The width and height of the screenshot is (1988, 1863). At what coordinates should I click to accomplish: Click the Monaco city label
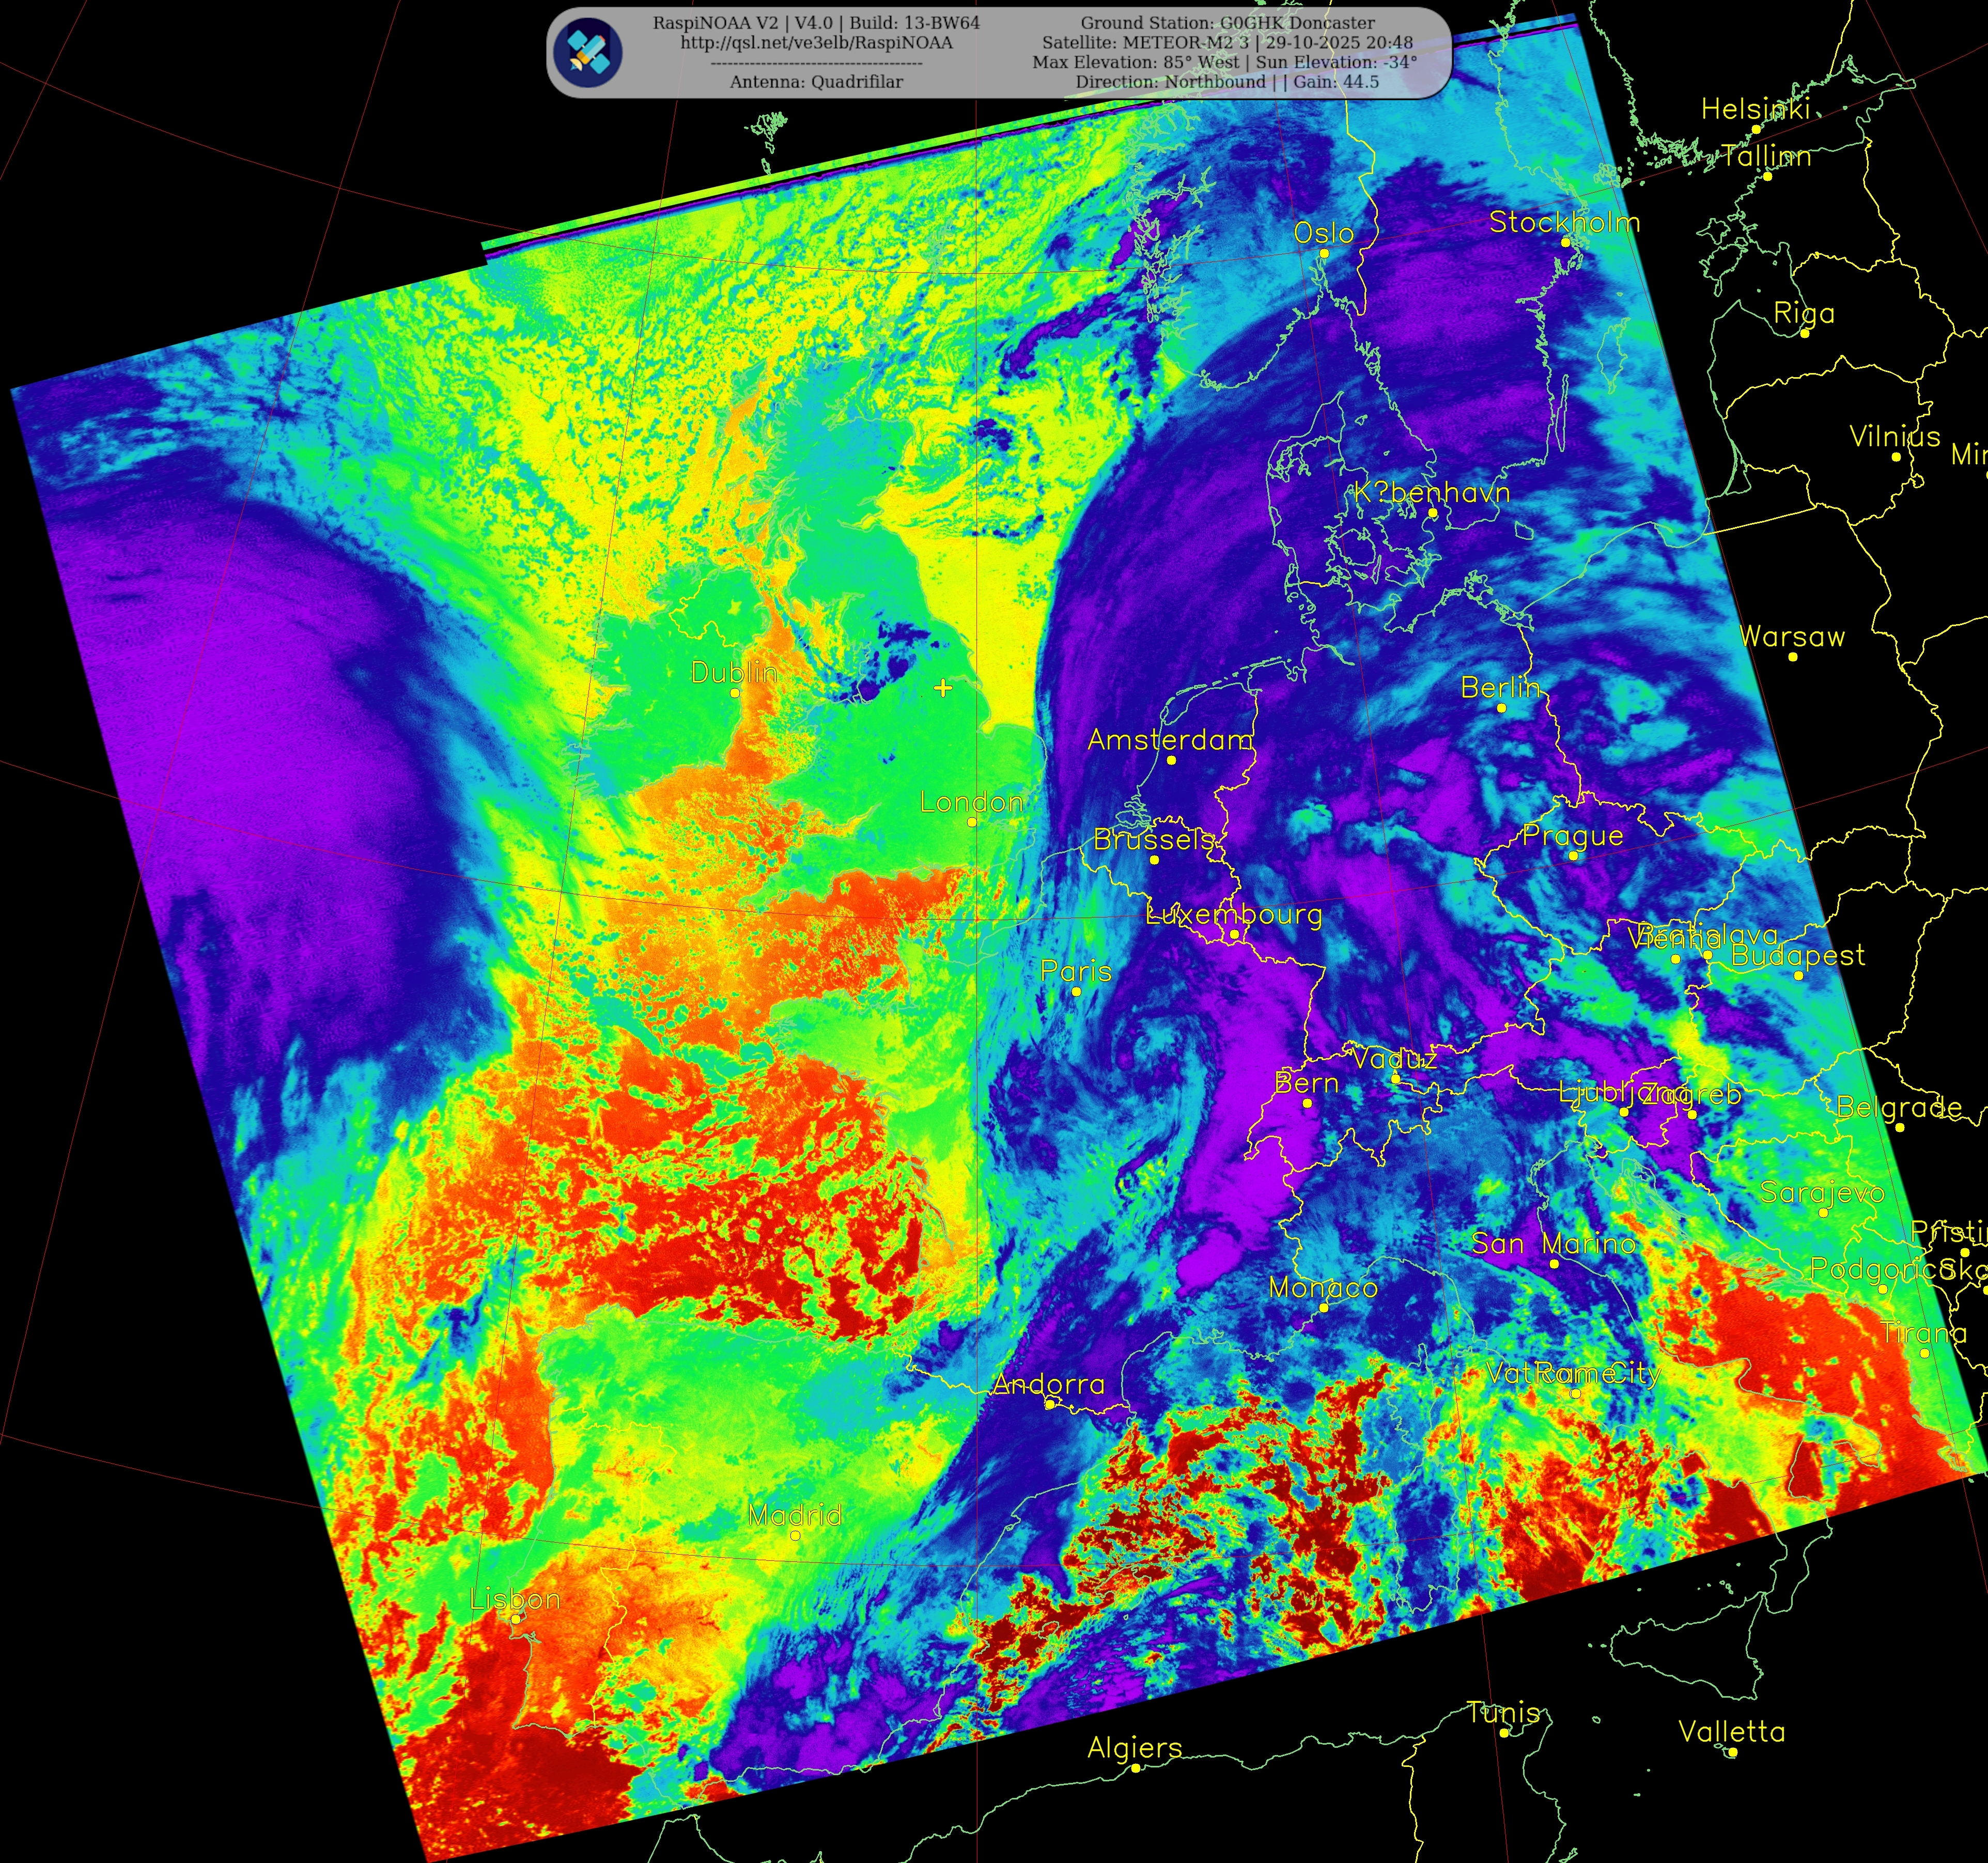[1323, 1288]
